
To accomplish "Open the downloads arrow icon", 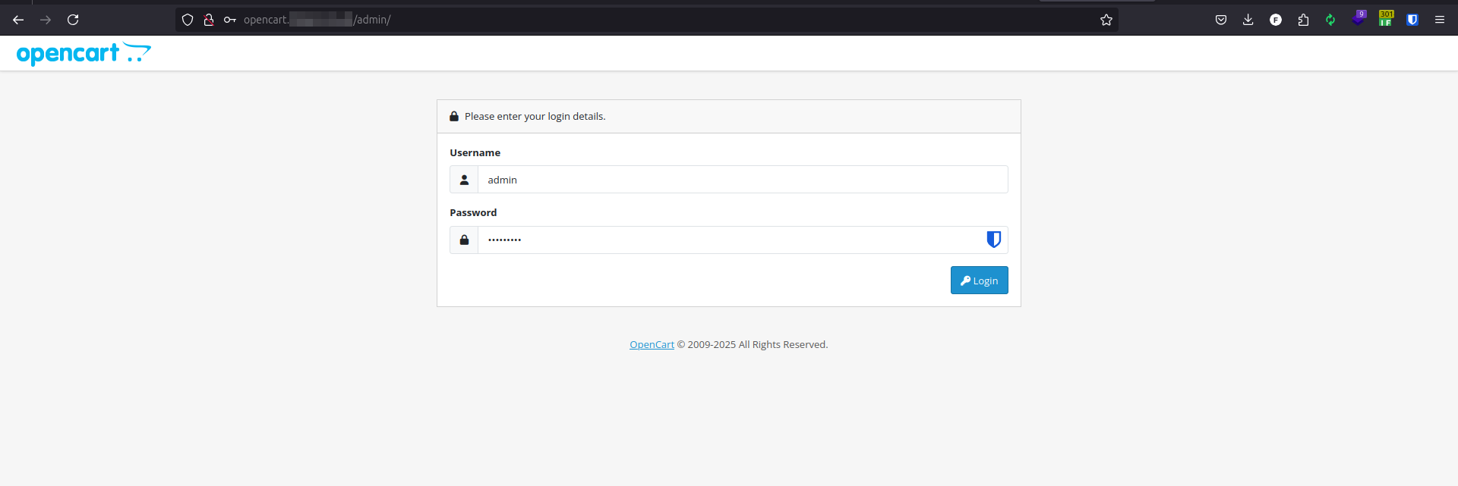I will pyautogui.click(x=1248, y=20).
